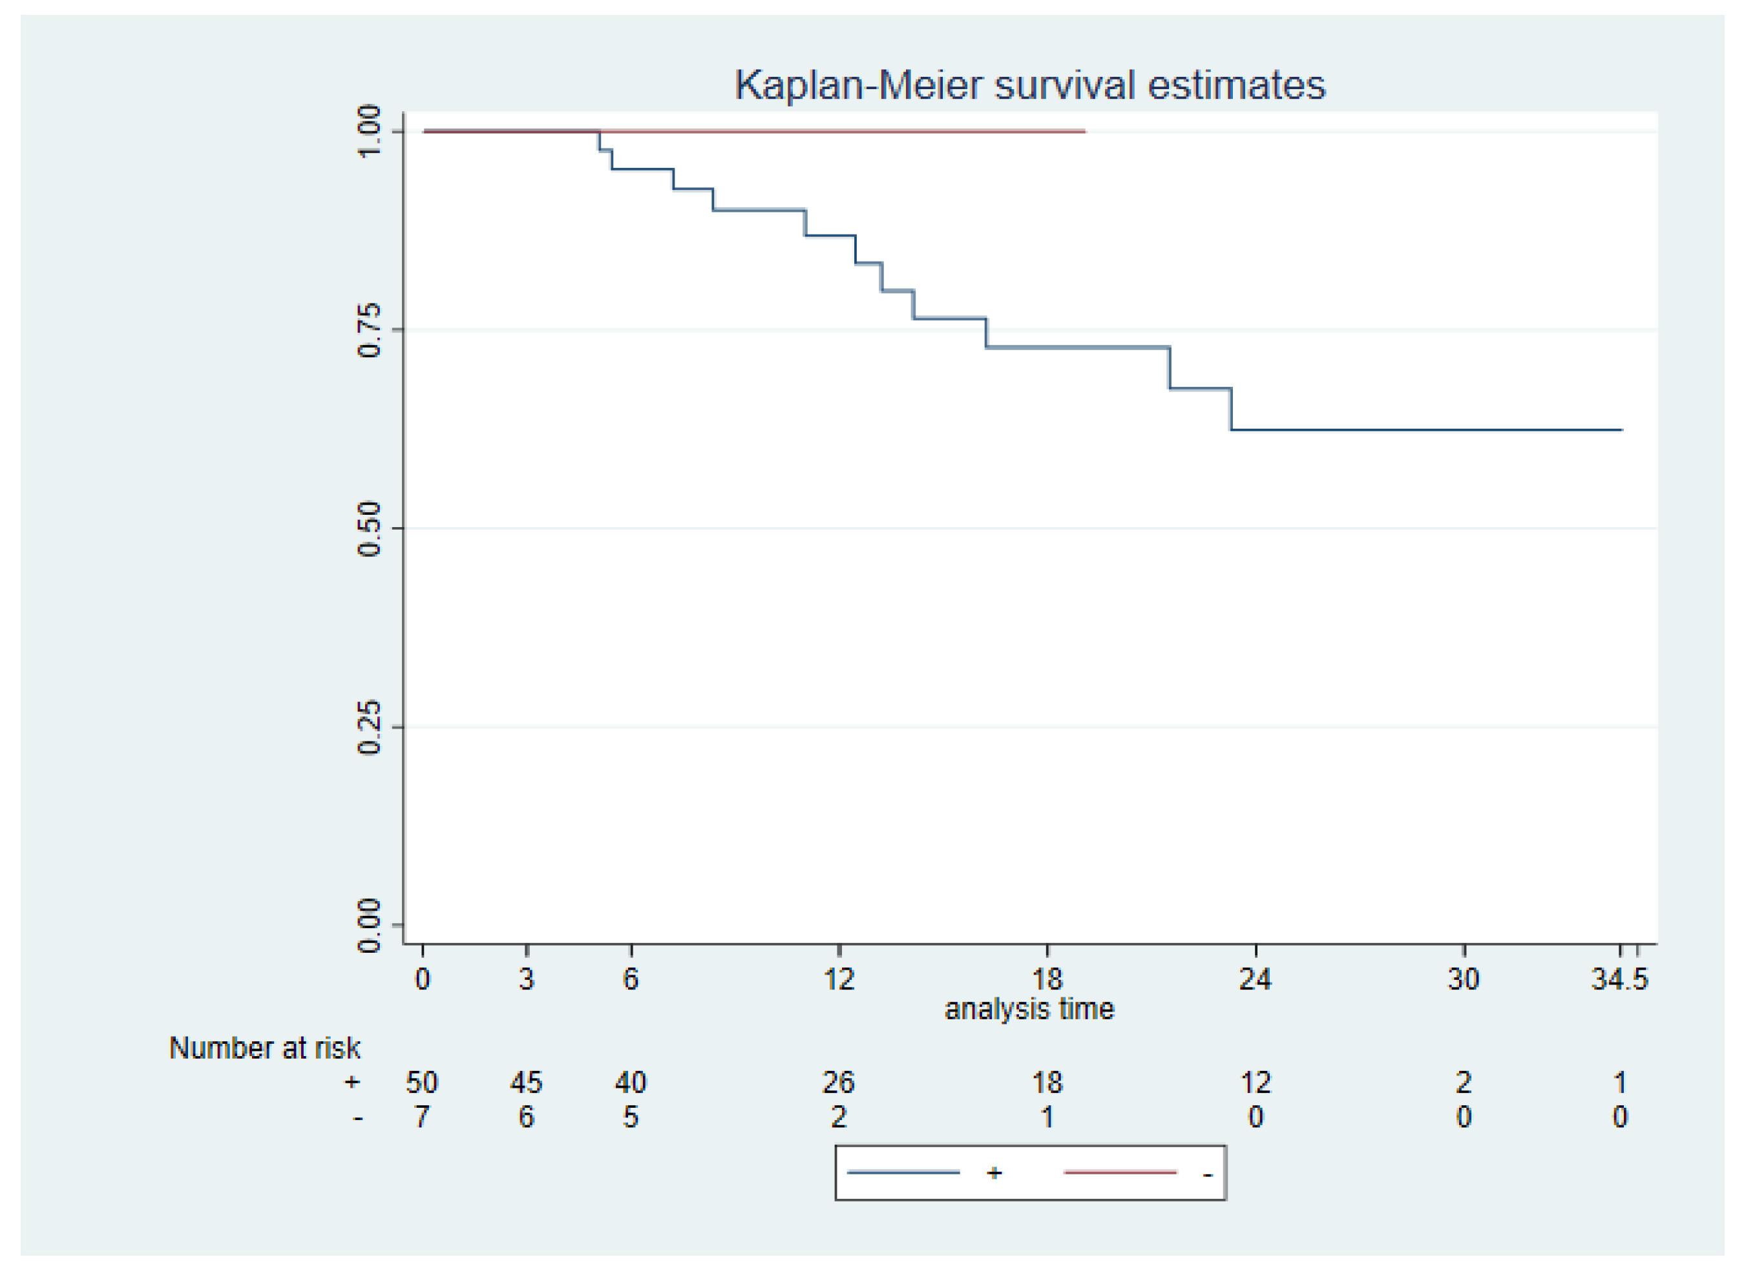This screenshot has width=1746, height=1277.
Task: Click the 30 tick label on time axis
Action: [x=1464, y=979]
